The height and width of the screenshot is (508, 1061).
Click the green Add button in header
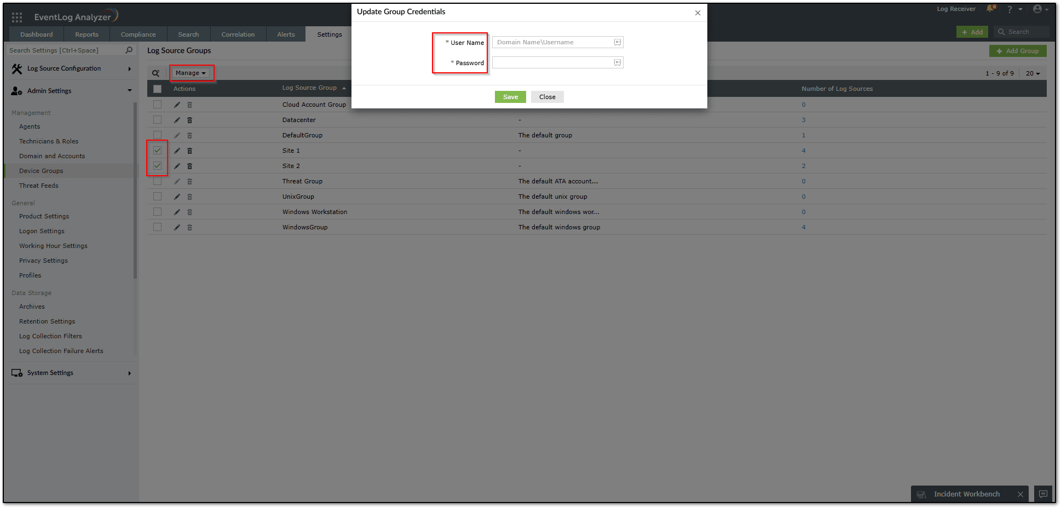click(972, 32)
